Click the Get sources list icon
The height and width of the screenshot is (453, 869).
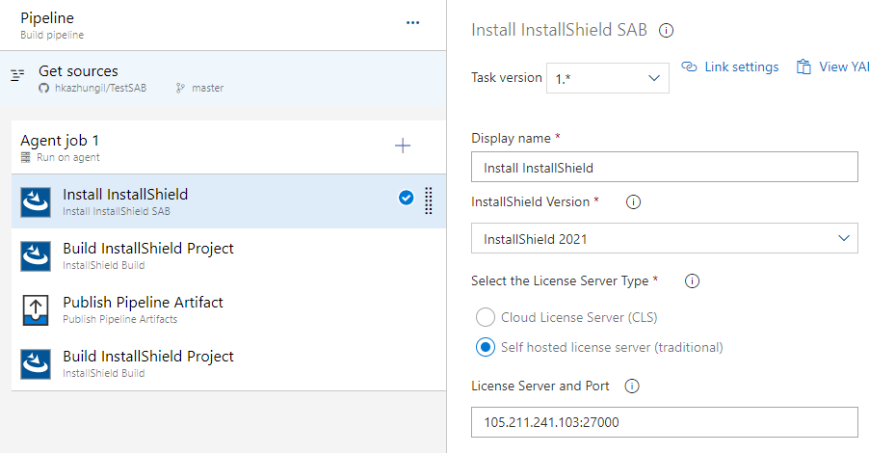17,75
